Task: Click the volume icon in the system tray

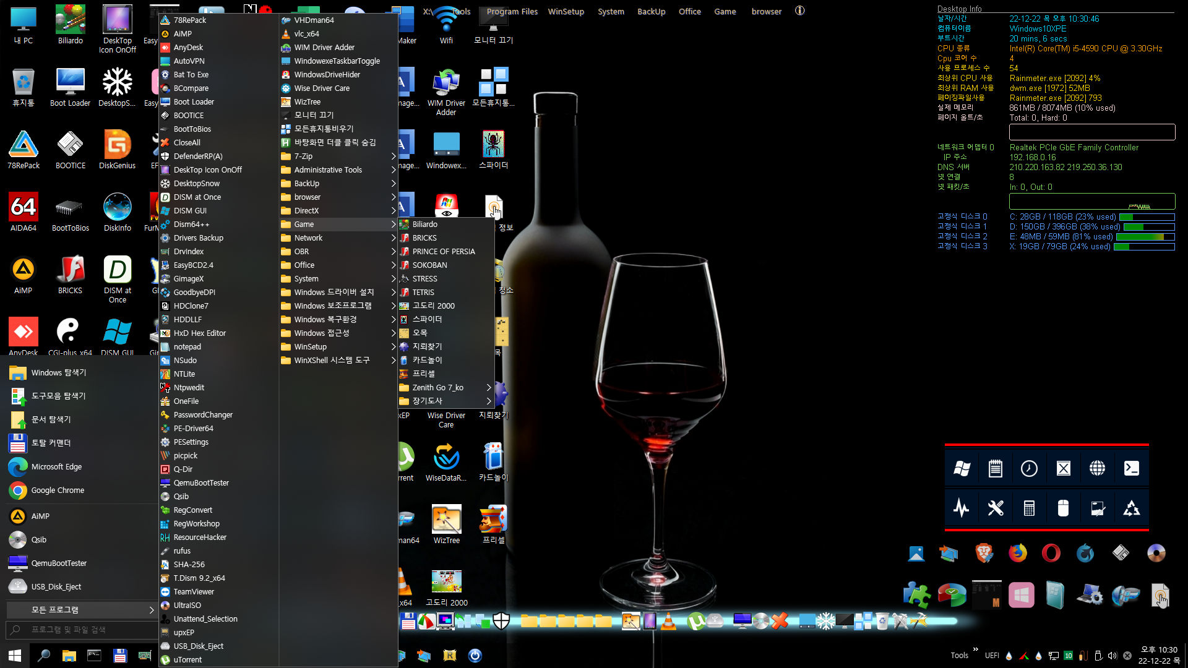Action: tap(1113, 656)
